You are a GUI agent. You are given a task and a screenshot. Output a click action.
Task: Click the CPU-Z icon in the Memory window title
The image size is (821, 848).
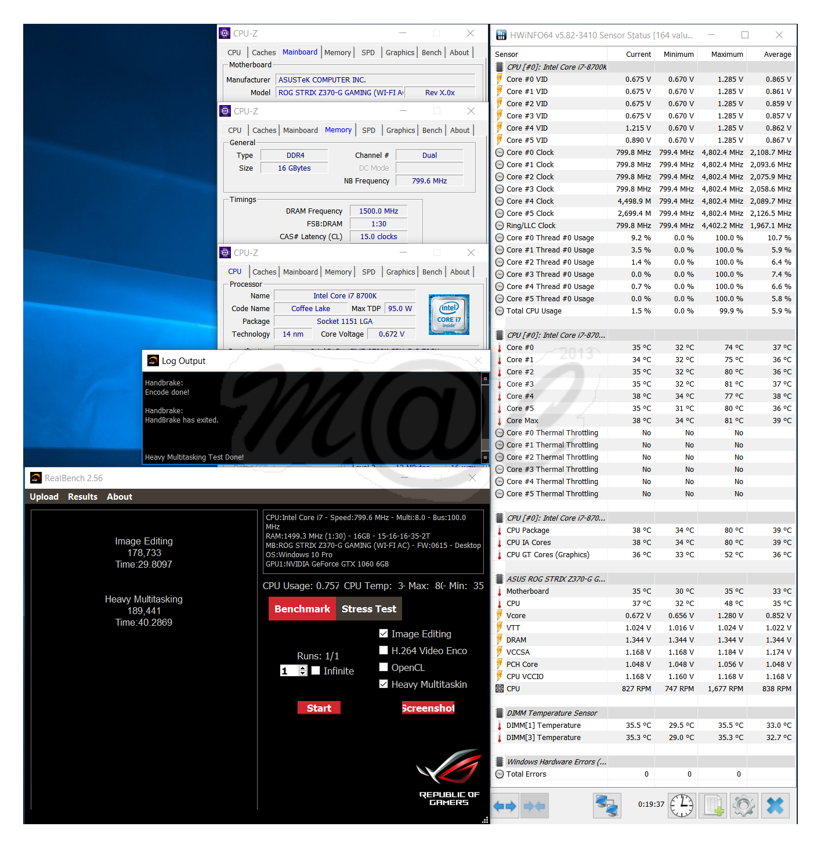coord(225,111)
